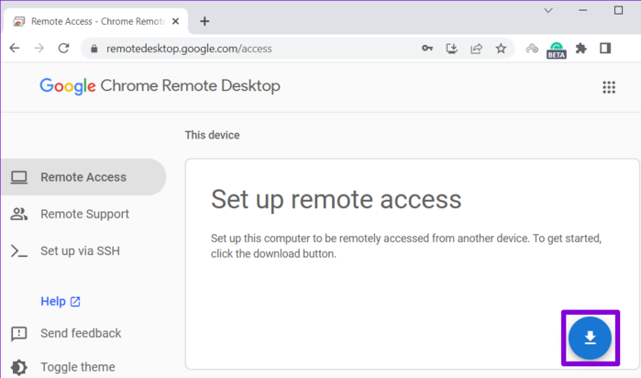The height and width of the screenshot is (378, 641).
Task: Open the Google apps grid
Action: pos(608,87)
